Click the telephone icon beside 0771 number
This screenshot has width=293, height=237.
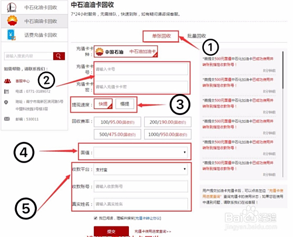pyautogui.click(x=6, y=92)
